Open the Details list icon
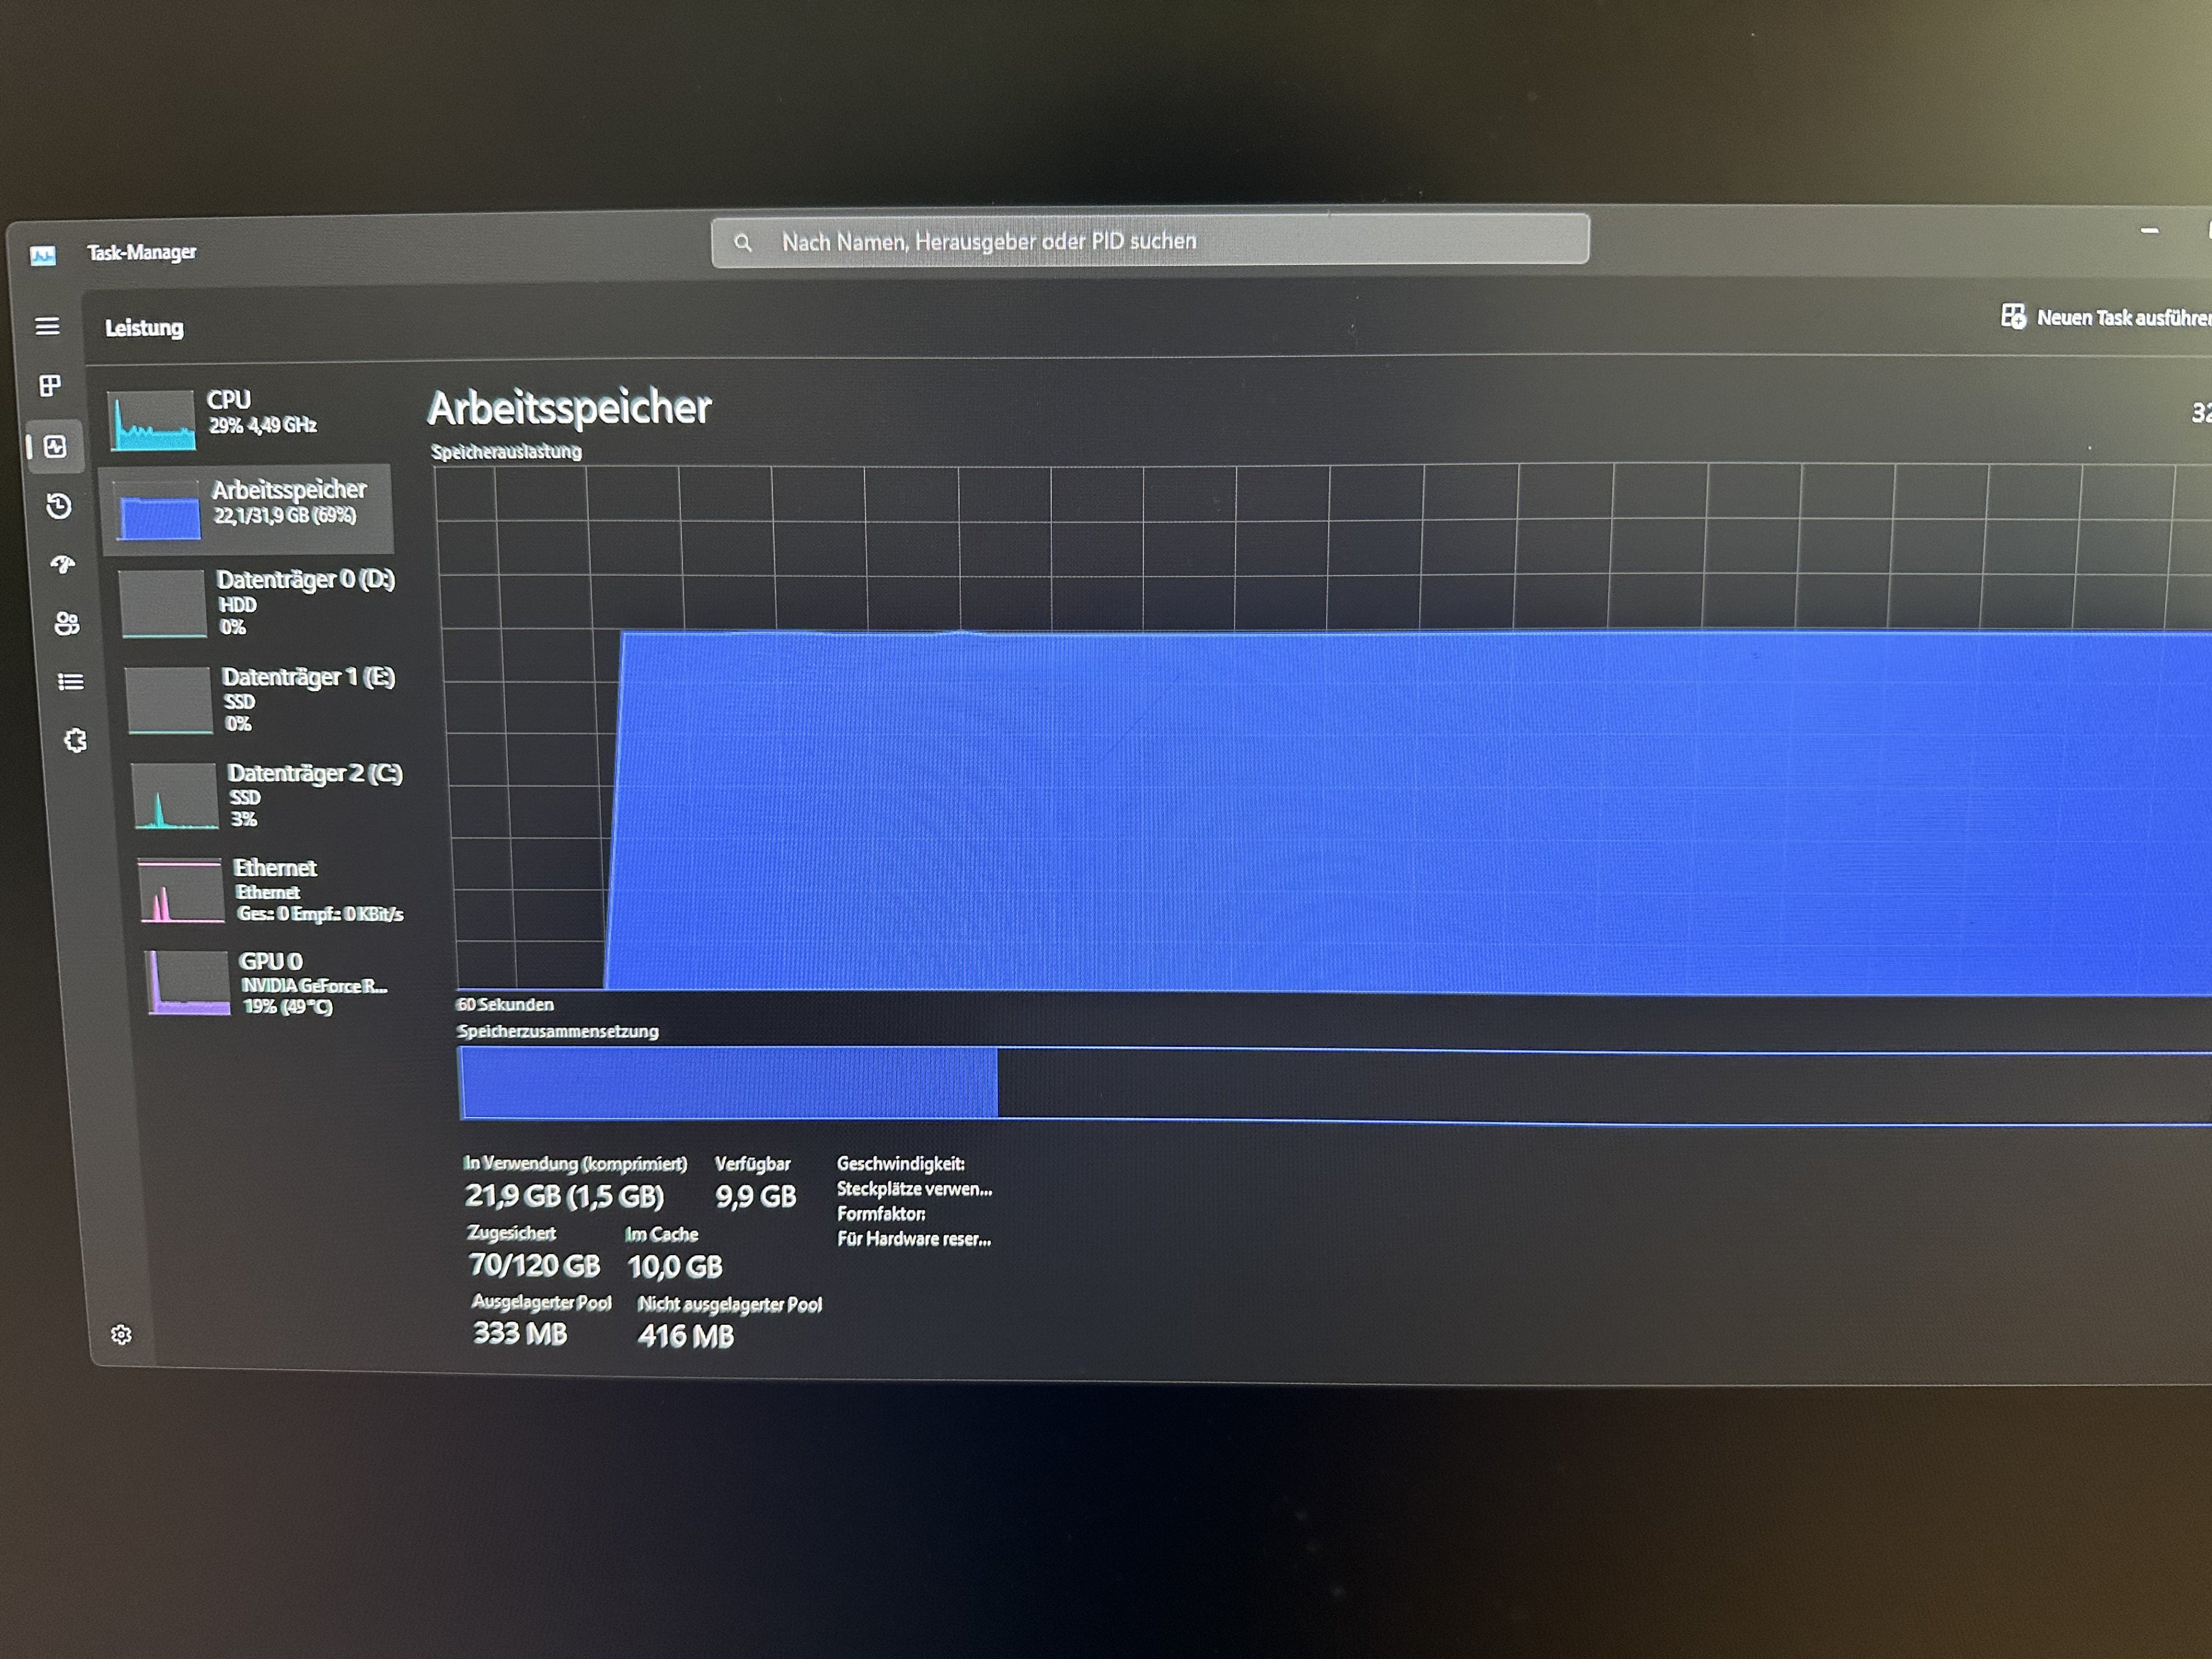This screenshot has height=1659, width=2212. (x=70, y=682)
